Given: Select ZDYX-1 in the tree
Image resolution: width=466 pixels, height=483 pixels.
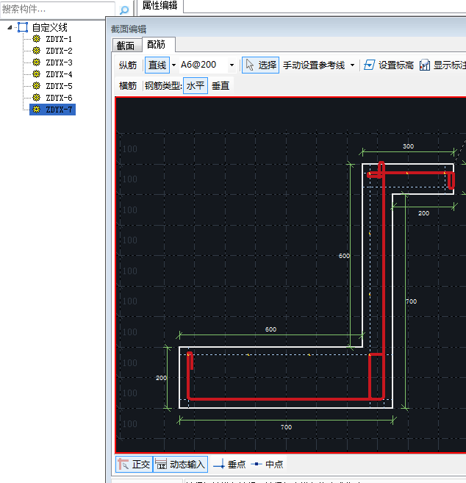Looking at the screenshot, I should (x=59, y=39).
